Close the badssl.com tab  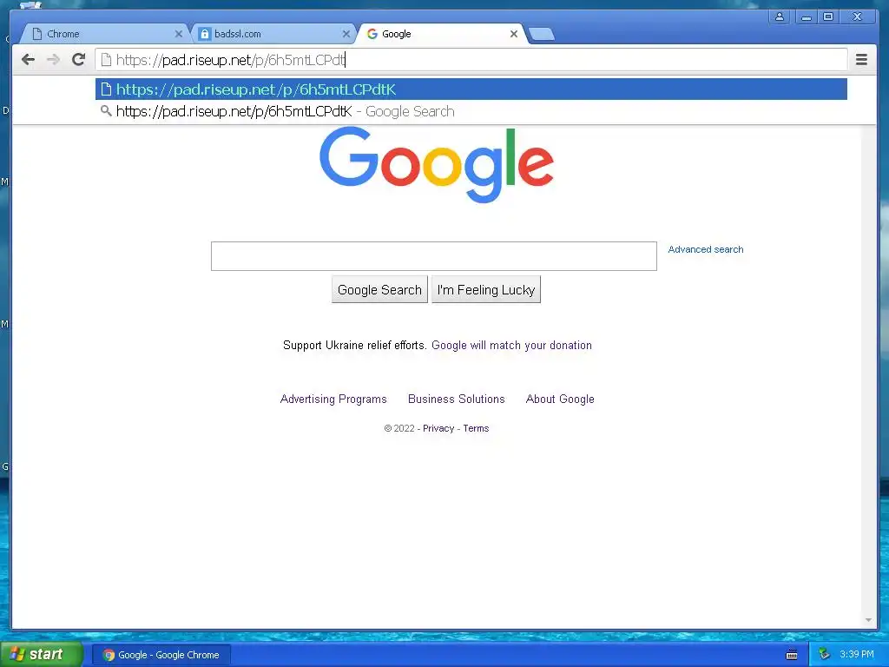pyautogui.click(x=346, y=34)
